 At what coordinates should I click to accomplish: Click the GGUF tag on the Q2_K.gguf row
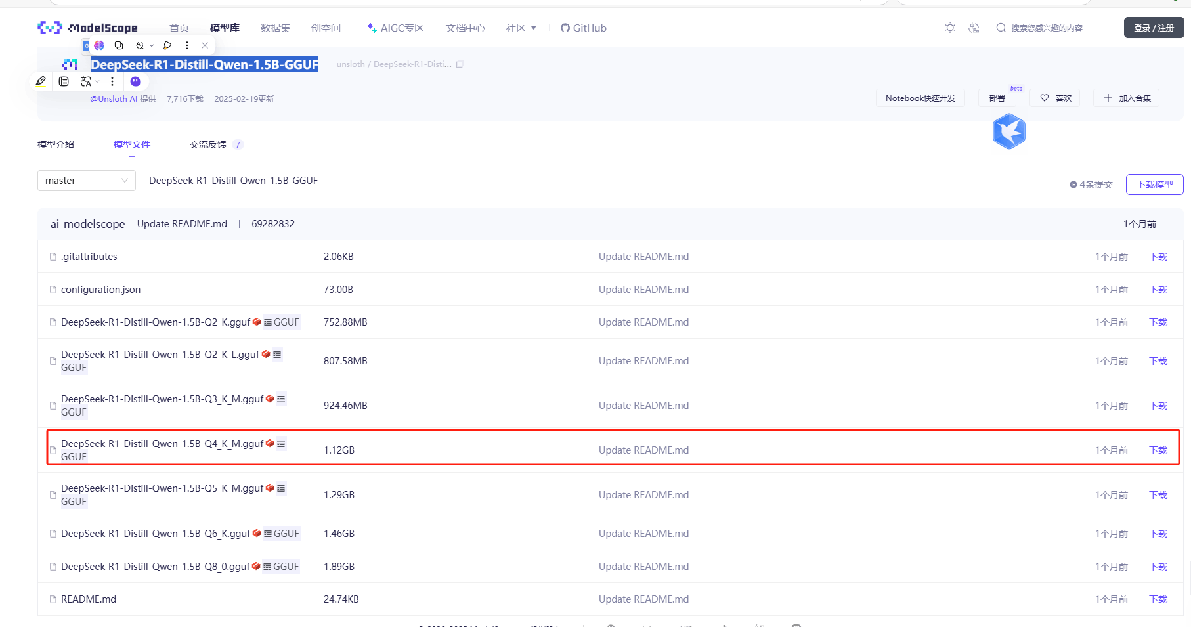pos(281,322)
